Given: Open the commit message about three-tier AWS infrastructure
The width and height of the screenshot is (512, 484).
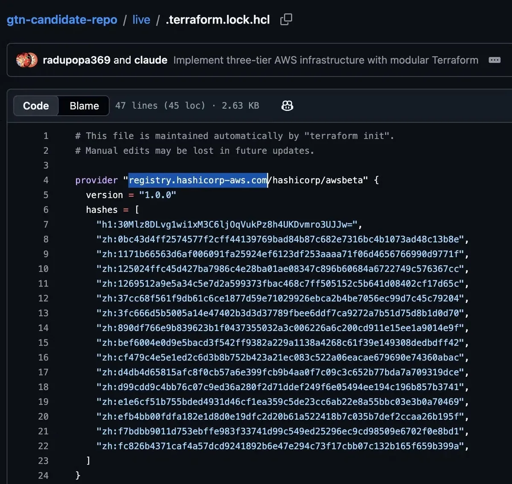Looking at the screenshot, I should pos(326,60).
